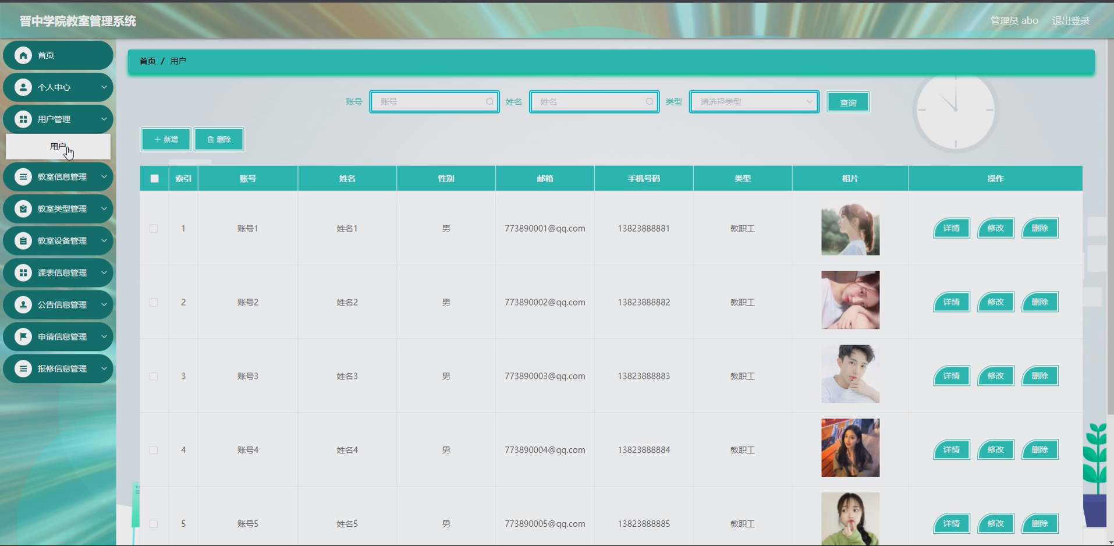Check the checkbox for row 账号3
1114x546 pixels.
click(154, 377)
